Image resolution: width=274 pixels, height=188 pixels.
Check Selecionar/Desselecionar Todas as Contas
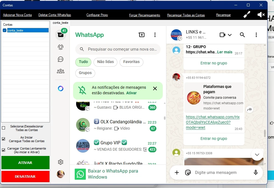[4, 128]
